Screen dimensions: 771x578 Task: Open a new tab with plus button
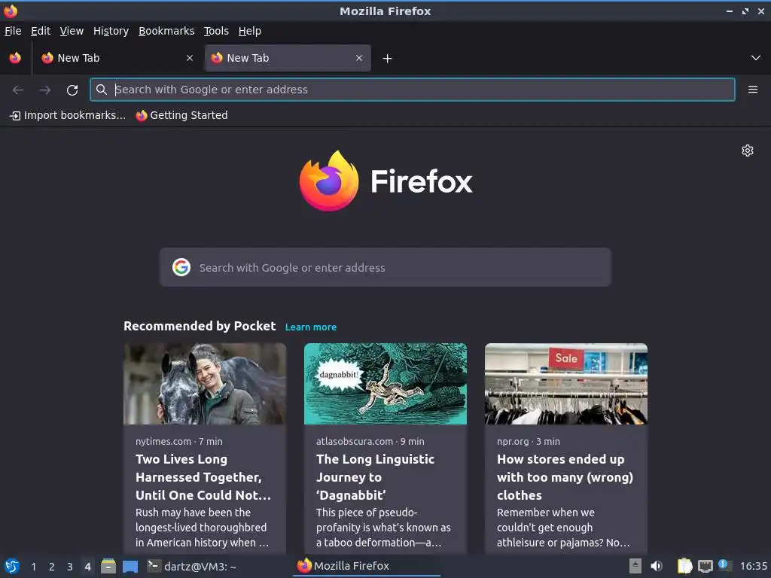tap(388, 59)
